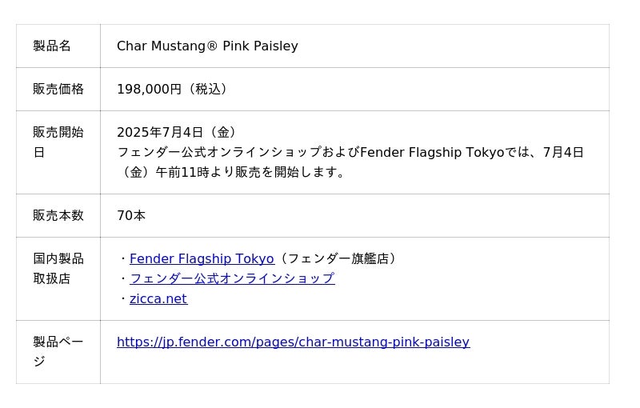Click the 午前11時より販売を開始します text

(x=250, y=172)
